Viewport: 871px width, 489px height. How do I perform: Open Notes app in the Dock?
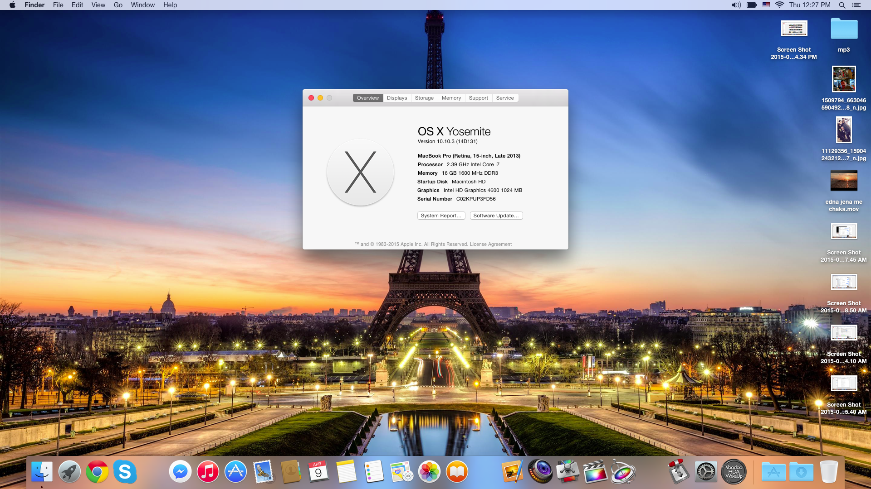(x=346, y=472)
